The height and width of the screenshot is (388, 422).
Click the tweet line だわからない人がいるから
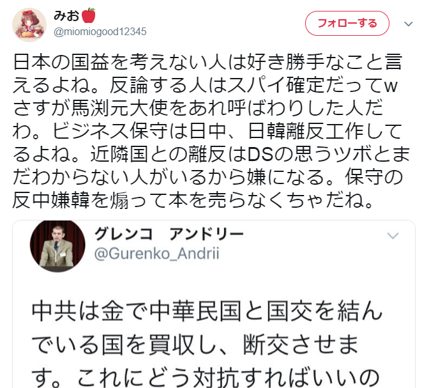(x=207, y=177)
